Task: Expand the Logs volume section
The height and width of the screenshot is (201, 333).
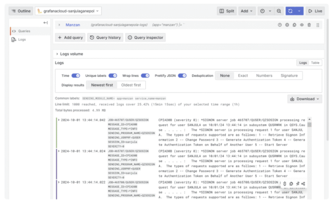Action: click(x=70, y=54)
